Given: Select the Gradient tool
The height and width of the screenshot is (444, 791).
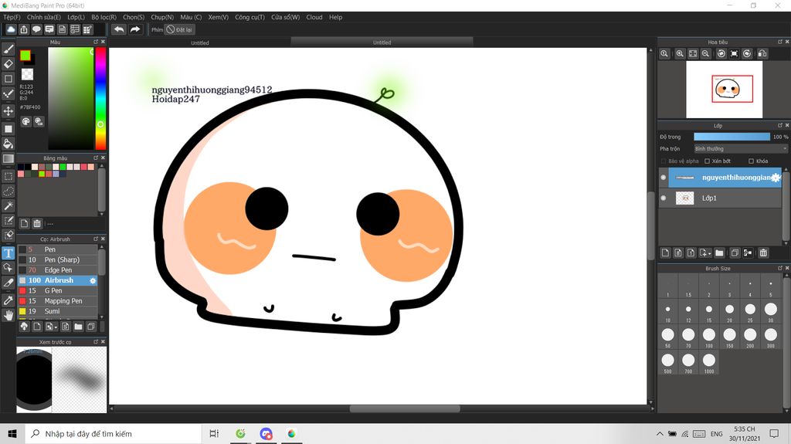Looking at the screenshot, I should click(8, 159).
